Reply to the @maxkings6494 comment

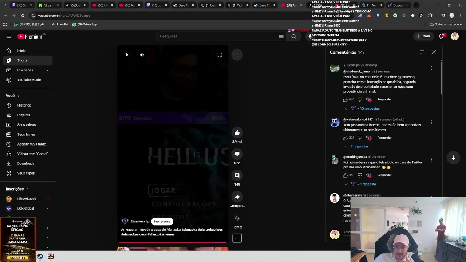pyautogui.click(x=384, y=175)
